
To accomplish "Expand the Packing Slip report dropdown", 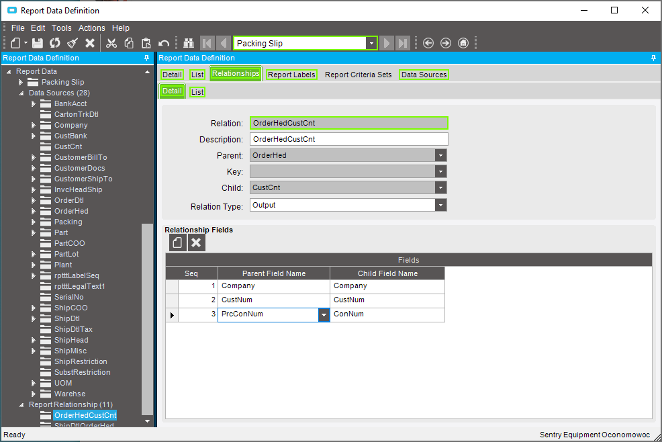I will (x=371, y=44).
